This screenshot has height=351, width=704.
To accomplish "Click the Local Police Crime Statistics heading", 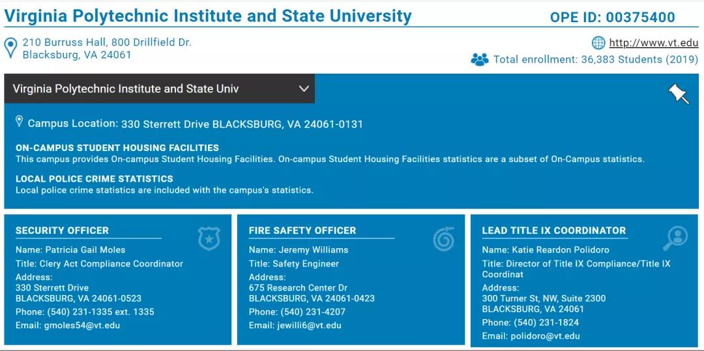I will 95,179.
